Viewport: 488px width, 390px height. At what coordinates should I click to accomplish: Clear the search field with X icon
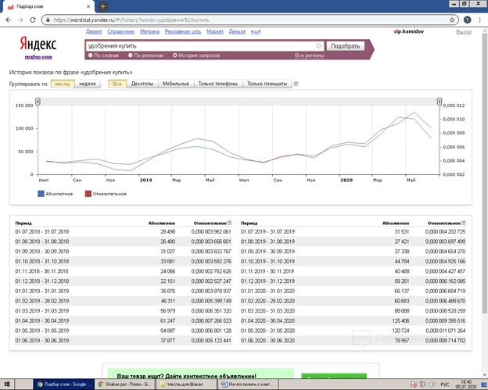pyautogui.click(x=318, y=46)
